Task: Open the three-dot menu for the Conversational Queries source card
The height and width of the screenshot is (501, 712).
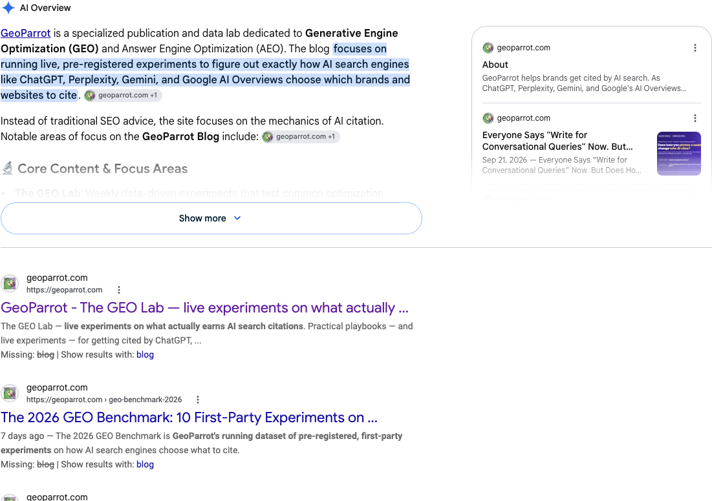Action: (x=695, y=118)
